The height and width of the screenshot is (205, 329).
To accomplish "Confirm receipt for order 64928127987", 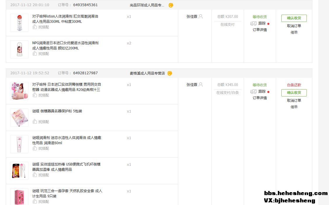I will click(x=294, y=93).
